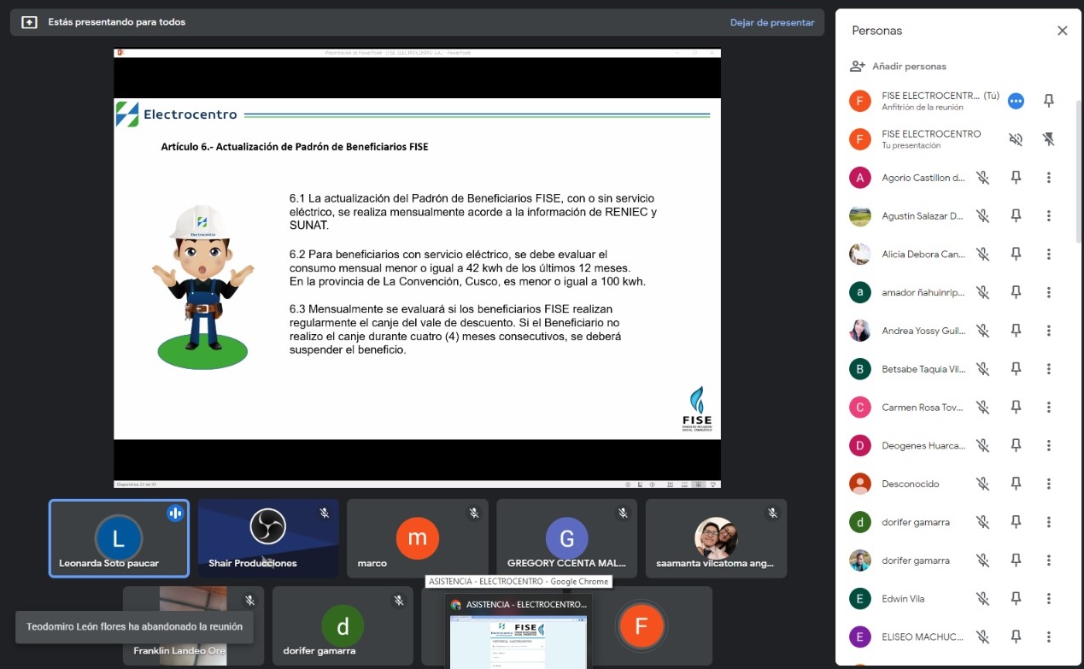Unpin FISE ELECTROCENTRO Tu presentación
This screenshot has width=1084, height=669.
(x=1049, y=139)
